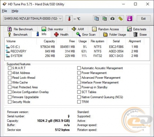Open options with the yellow tools icon
154x137 pixels.
[120, 19]
